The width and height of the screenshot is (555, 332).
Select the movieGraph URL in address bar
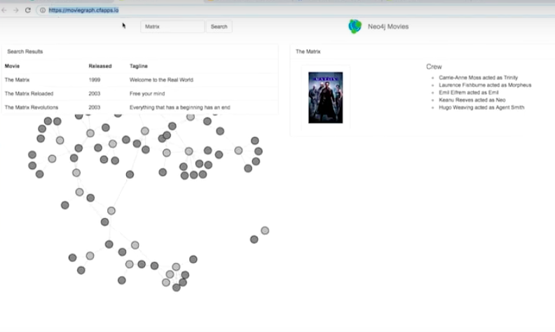point(83,10)
